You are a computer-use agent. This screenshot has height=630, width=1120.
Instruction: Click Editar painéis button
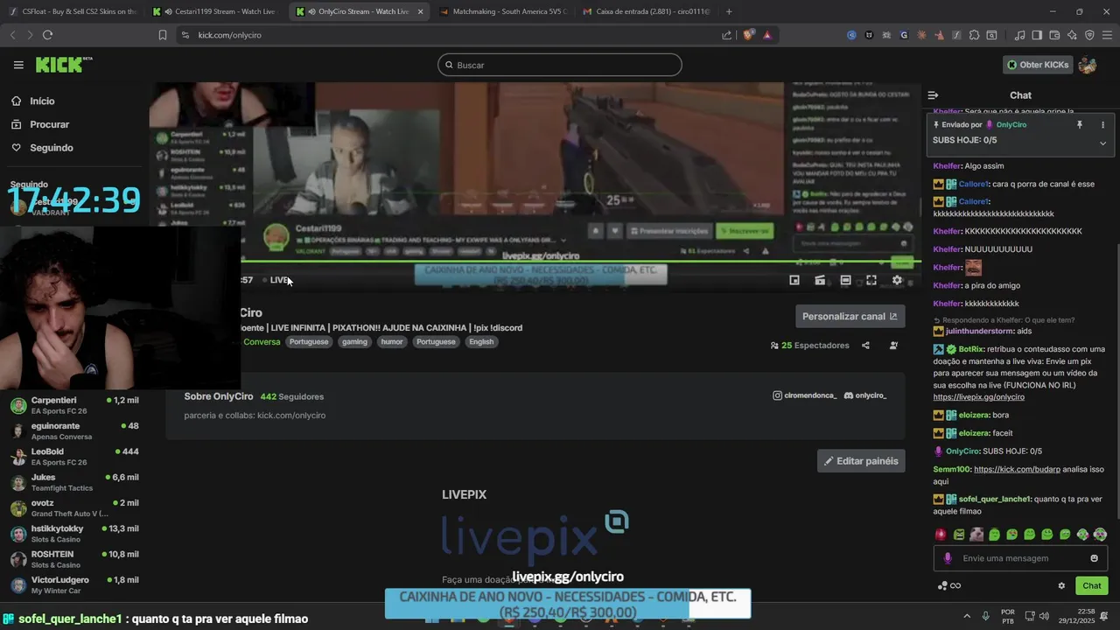click(861, 461)
